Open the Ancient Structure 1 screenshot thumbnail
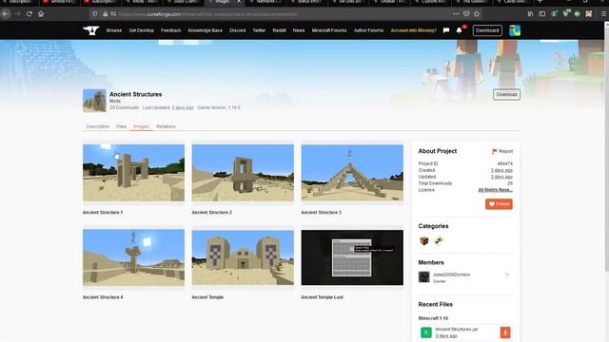Image resolution: width=609 pixels, height=342 pixels. click(133, 173)
